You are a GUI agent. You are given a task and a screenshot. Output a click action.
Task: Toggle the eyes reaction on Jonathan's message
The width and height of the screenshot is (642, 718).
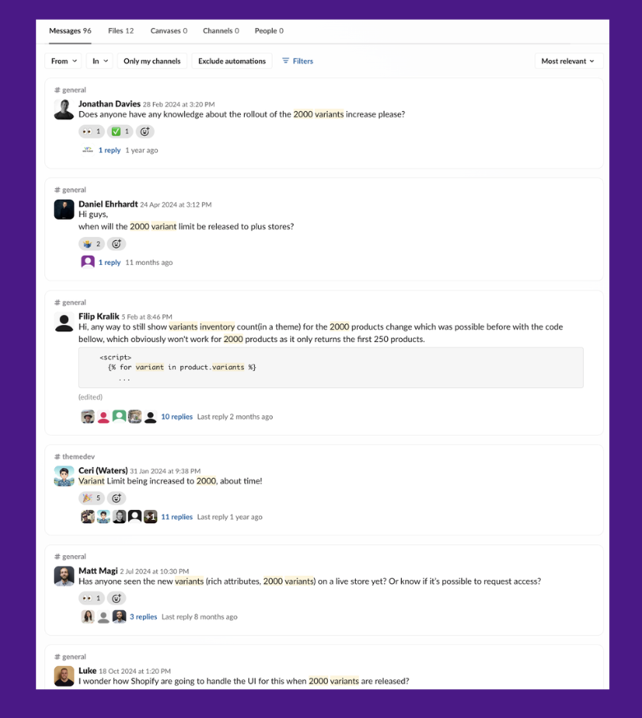coord(91,132)
